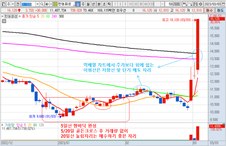Toggle the 전 button next to stock code
Image resolution: width=226 pixels, height=146 pixels.
(18, 4)
